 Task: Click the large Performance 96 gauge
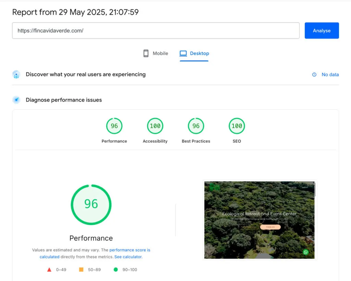pyautogui.click(x=91, y=204)
